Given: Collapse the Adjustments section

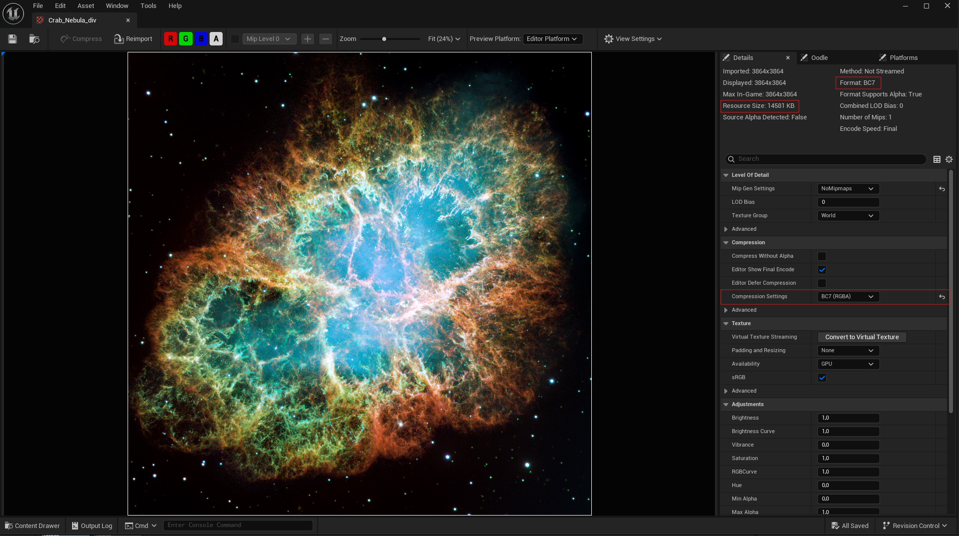Looking at the screenshot, I should [726, 405].
